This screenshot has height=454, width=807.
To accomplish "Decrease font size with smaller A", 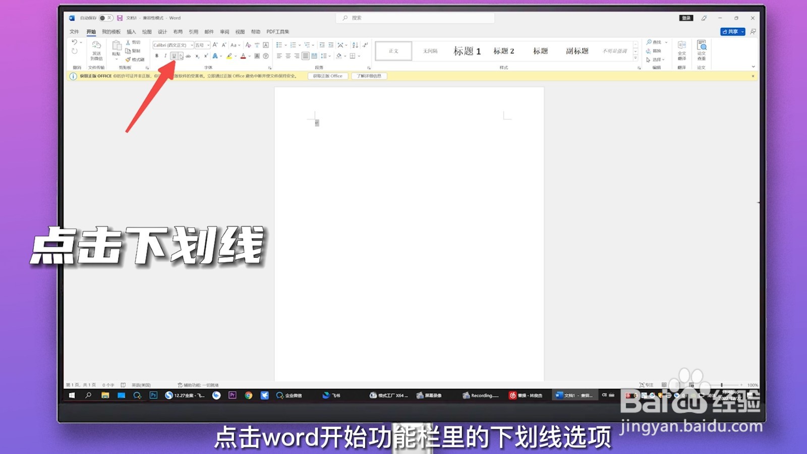I will [224, 45].
